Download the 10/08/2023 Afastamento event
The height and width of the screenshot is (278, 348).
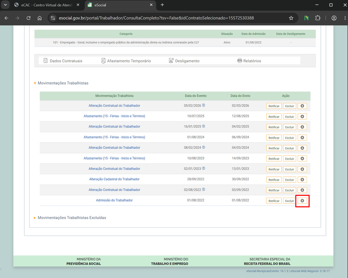(x=302, y=159)
